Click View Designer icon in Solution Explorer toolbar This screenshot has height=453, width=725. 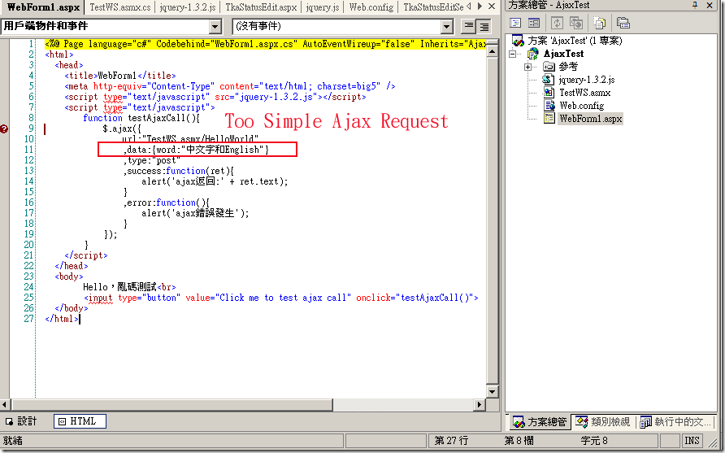(x=534, y=23)
